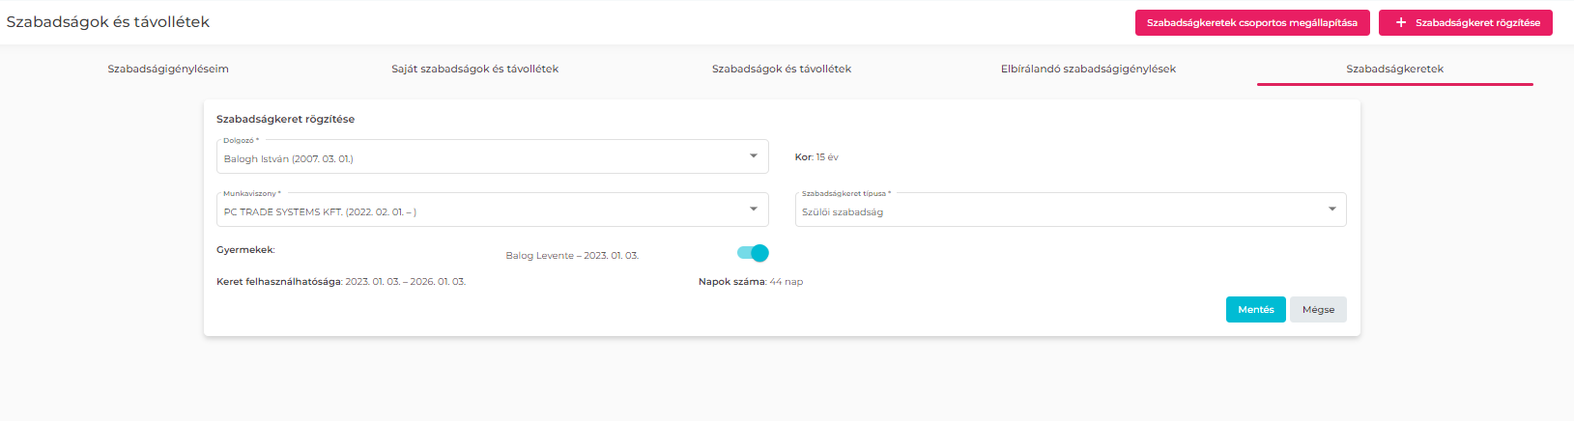This screenshot has height=421, width=1574.
Task: Click the active Szabadságkeretek tab
Action: 1394,69
